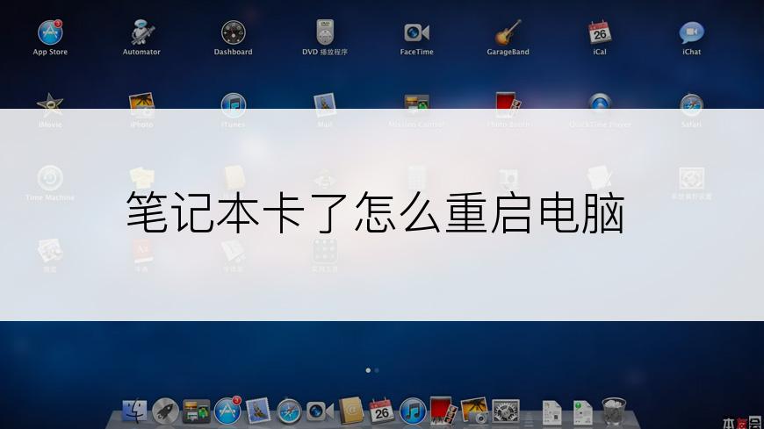764x429 pixels.
Task: Launch Automator from the Launchpad grid
Action: tap(141, 33)
